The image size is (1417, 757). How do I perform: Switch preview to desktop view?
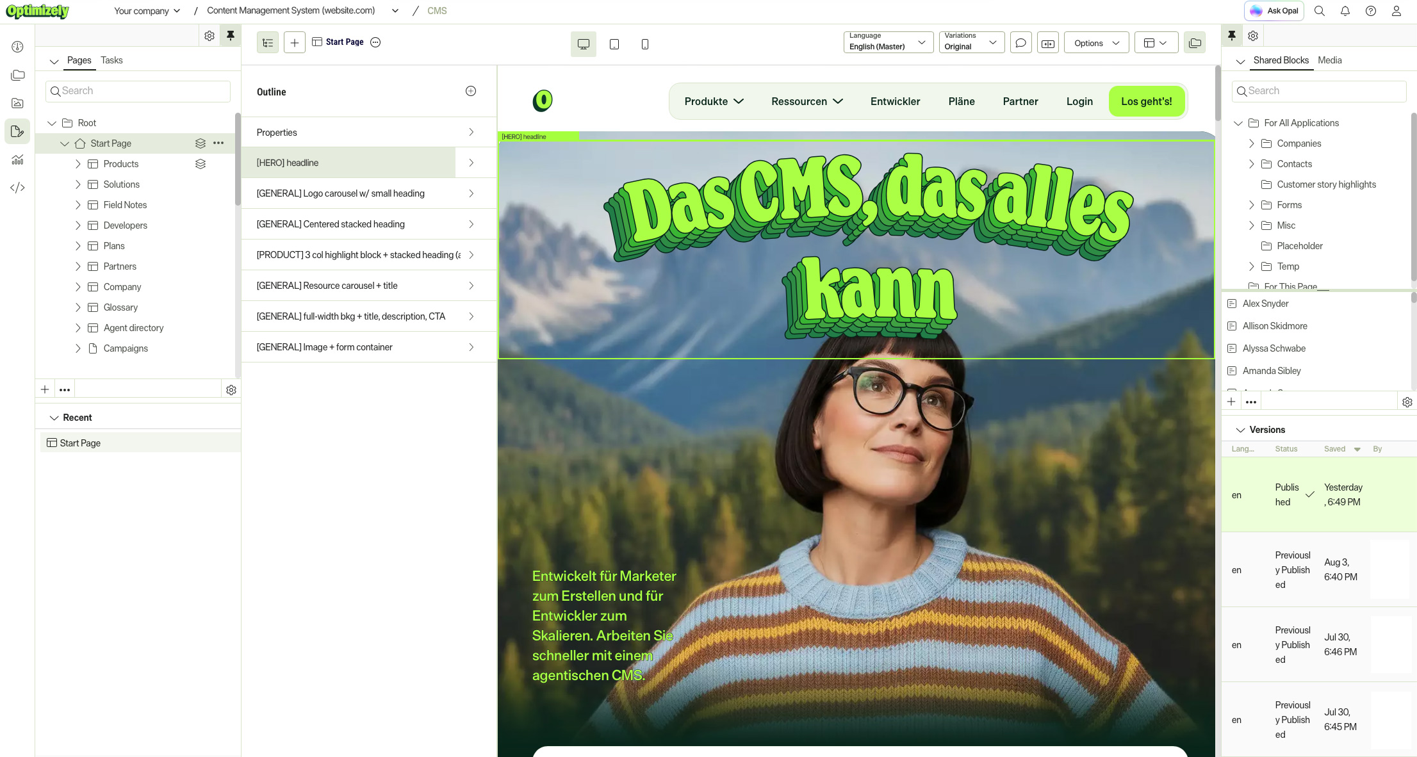[584, 44]
